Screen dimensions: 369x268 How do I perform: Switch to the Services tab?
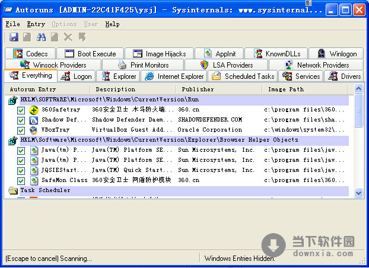(x=301, y=76)
